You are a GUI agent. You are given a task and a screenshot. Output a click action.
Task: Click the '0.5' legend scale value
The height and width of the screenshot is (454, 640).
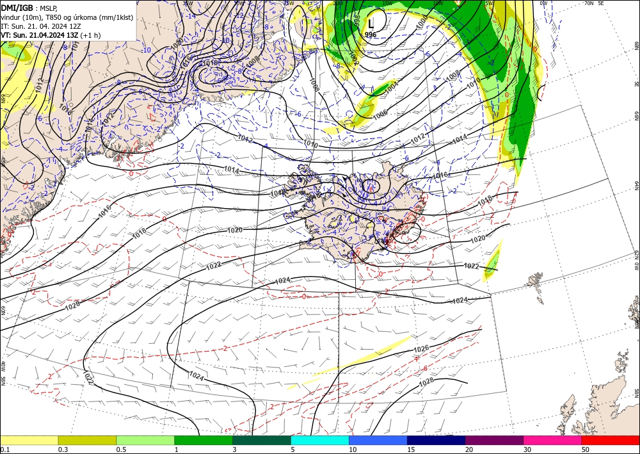[121, 450]
